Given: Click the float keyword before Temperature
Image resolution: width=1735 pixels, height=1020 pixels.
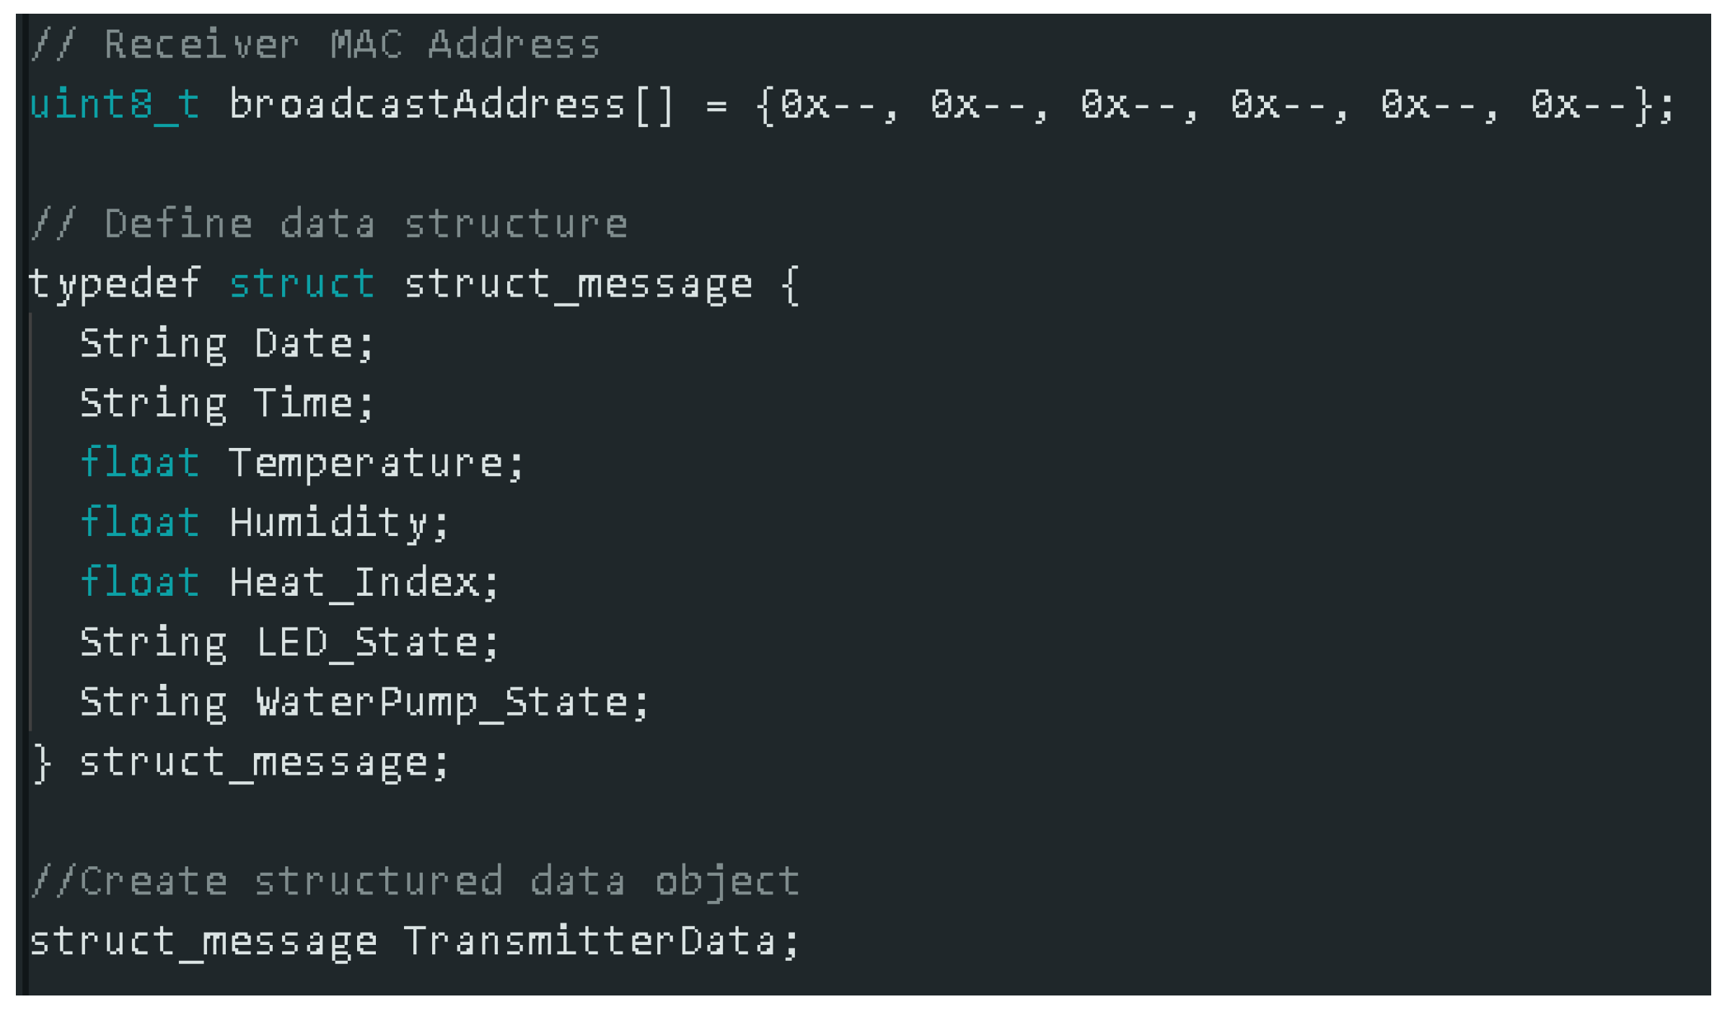Looking at the screenshot, I should click(140, 462).
